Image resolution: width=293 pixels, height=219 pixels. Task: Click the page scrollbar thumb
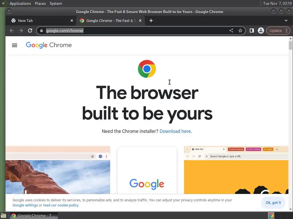click(290, 45)
